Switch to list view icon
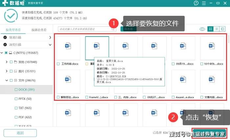This screenshot has height=140, width=230. click(216, 29)
